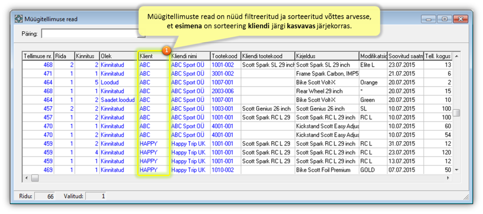Image resolution: width=483 pixels, height=214 pixels.
Task: Click the Soovitud saatmine column header
Action: pyautogui.click(x=406, y=56)
